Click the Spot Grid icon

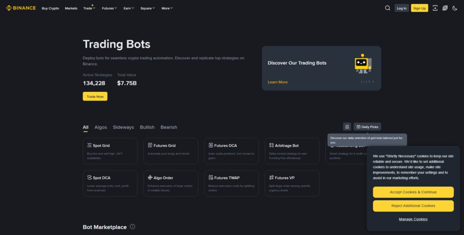89,145
